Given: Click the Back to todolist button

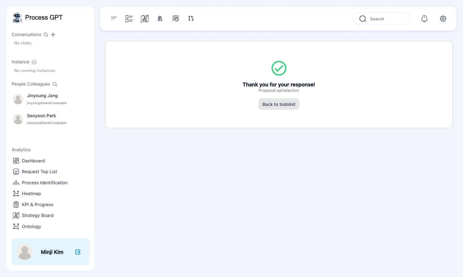Looking at the screenshot, I should click(279, 104).
